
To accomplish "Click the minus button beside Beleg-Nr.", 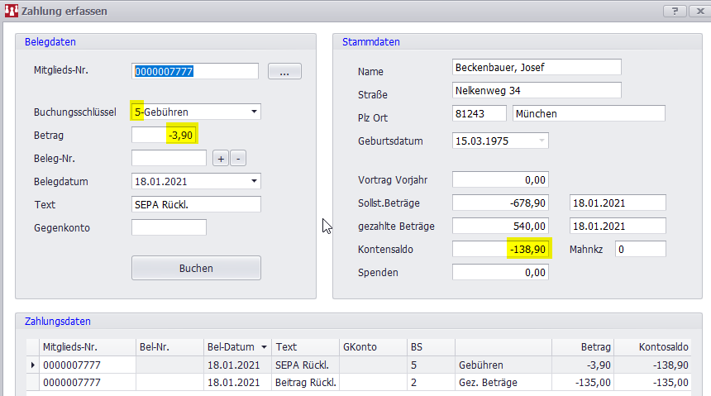I will point(237,158).
